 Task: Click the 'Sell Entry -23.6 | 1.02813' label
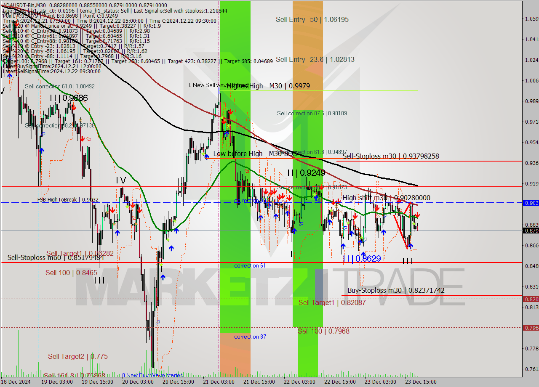315,59
